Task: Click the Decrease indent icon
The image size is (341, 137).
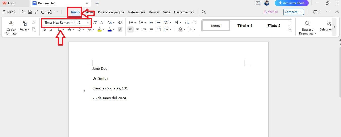Action: [151, 22]
